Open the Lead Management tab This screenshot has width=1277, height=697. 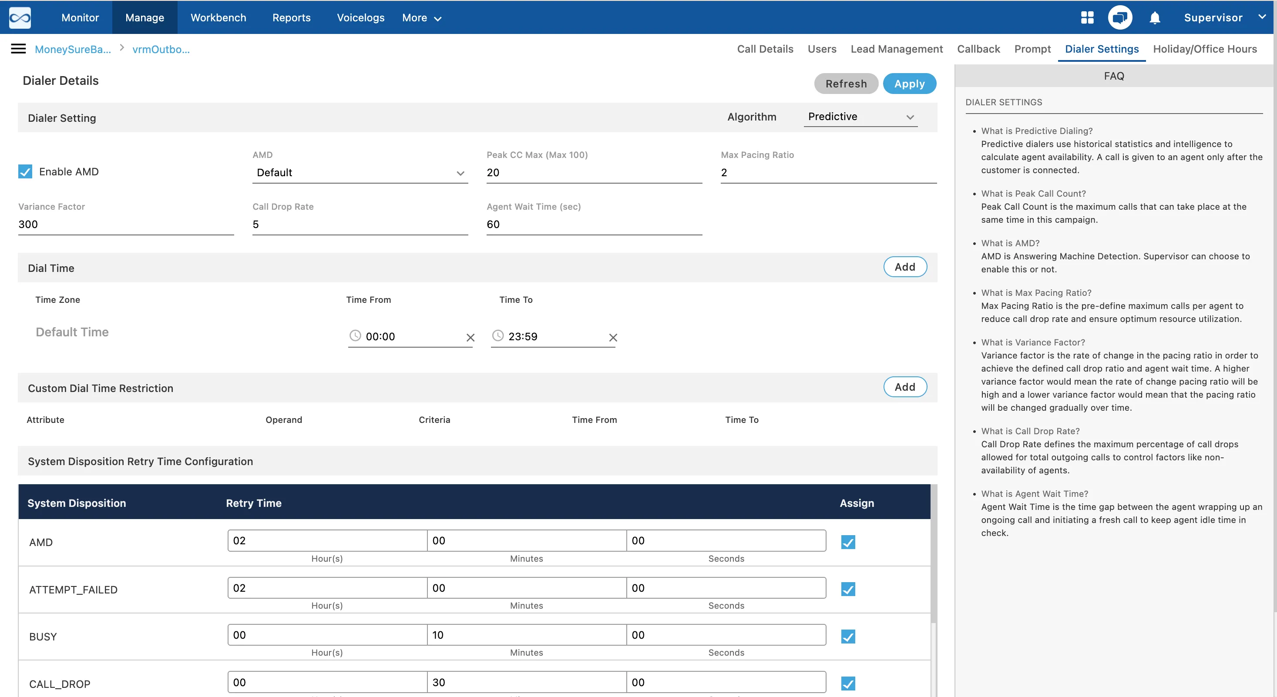[x=896, y=49]
